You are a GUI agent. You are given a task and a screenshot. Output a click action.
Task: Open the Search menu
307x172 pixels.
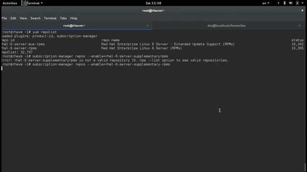click(x=35, y=18)
